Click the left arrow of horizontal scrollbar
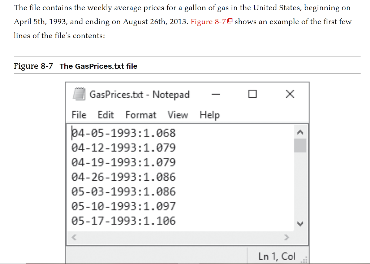Viewport: 370px width, 264px height. pyautogui.click(x=73, y=237)
